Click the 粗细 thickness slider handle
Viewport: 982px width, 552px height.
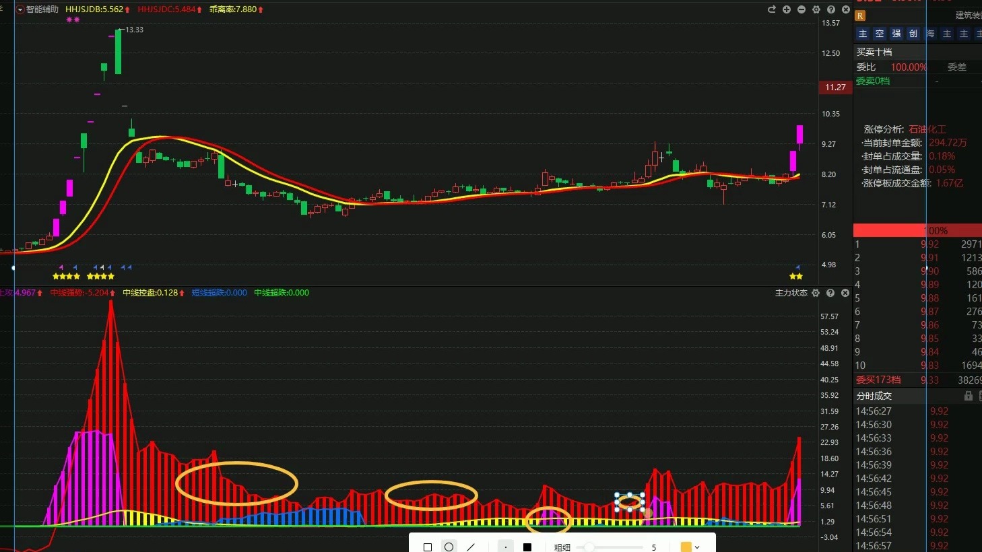tap(589, 547)
